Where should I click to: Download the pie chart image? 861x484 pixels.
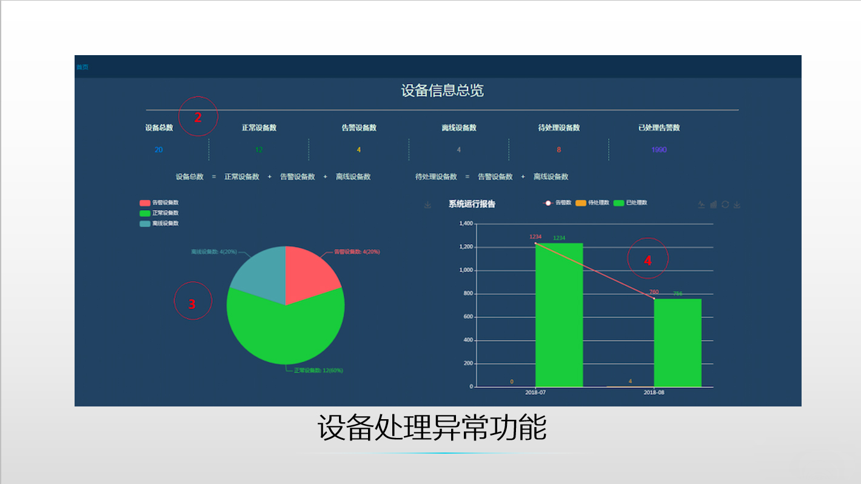[427, 205]
